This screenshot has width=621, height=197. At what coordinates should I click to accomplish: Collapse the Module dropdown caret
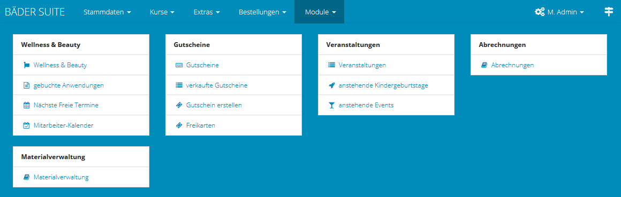[334, 13]
